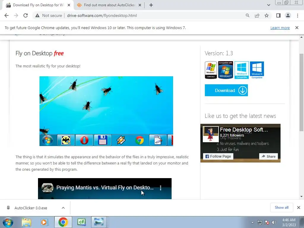Open the Learn more link

(x=280, y=28)
